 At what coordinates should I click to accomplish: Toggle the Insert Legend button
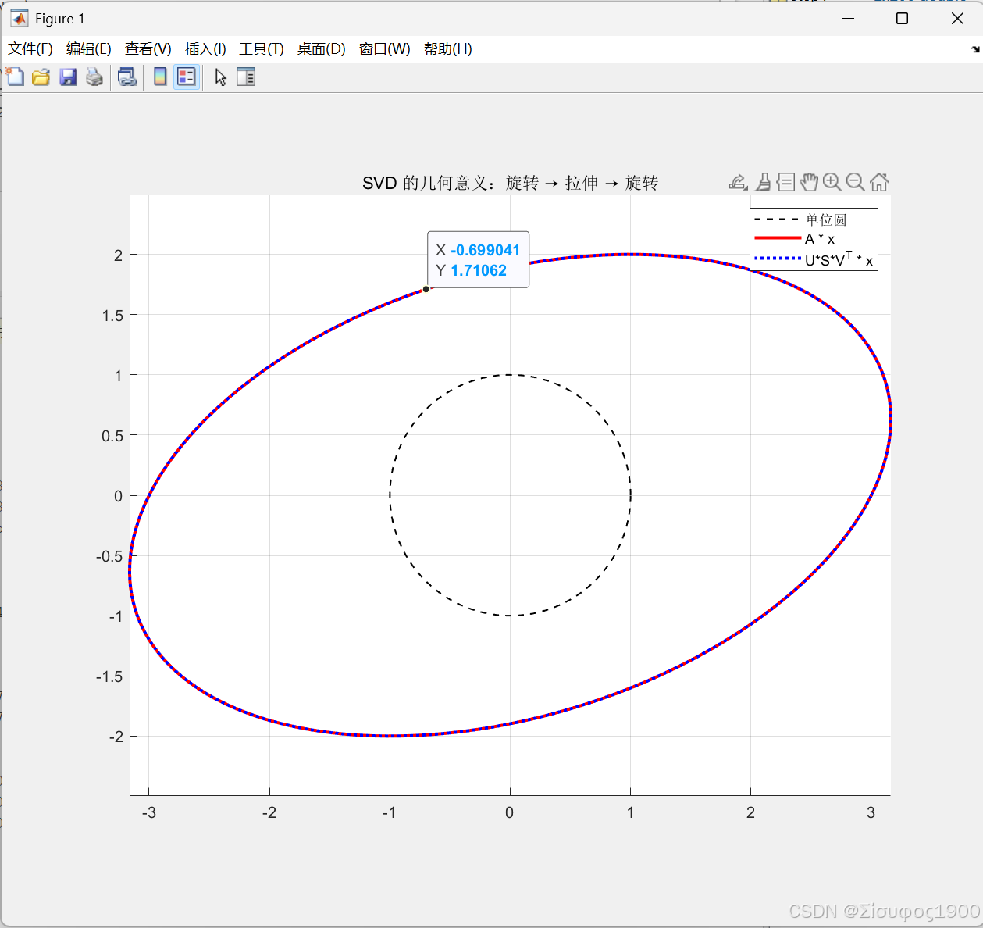point(186,77)
